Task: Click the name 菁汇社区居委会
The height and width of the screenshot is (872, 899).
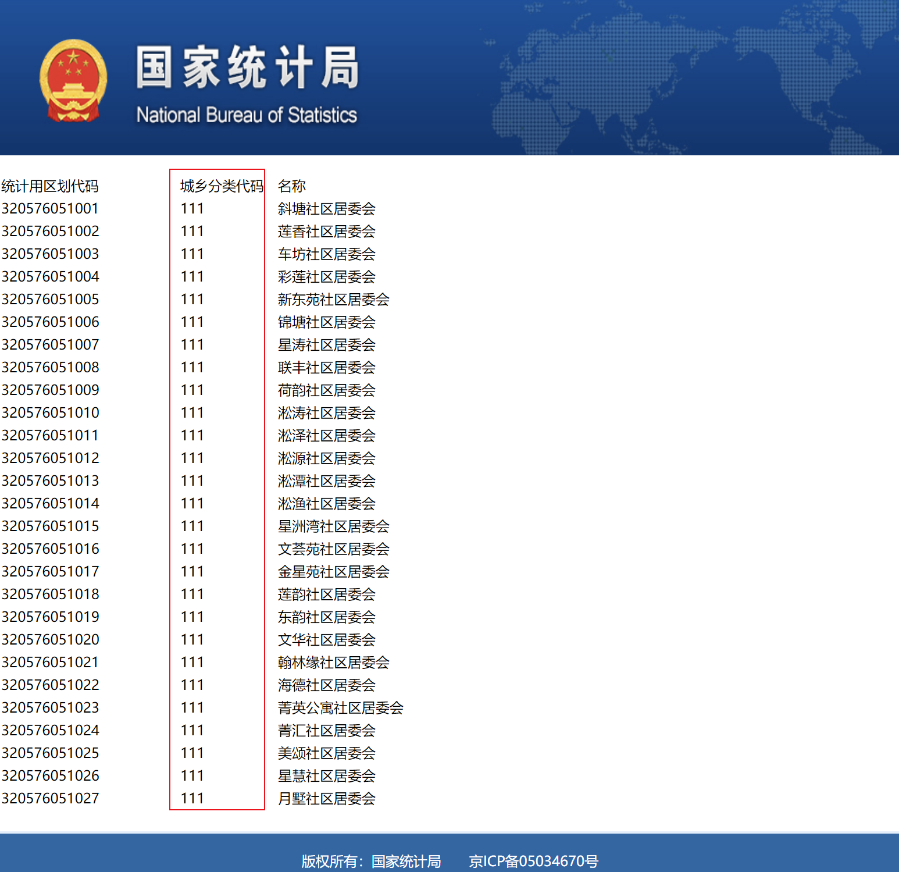Action: [x=327, y=731]
